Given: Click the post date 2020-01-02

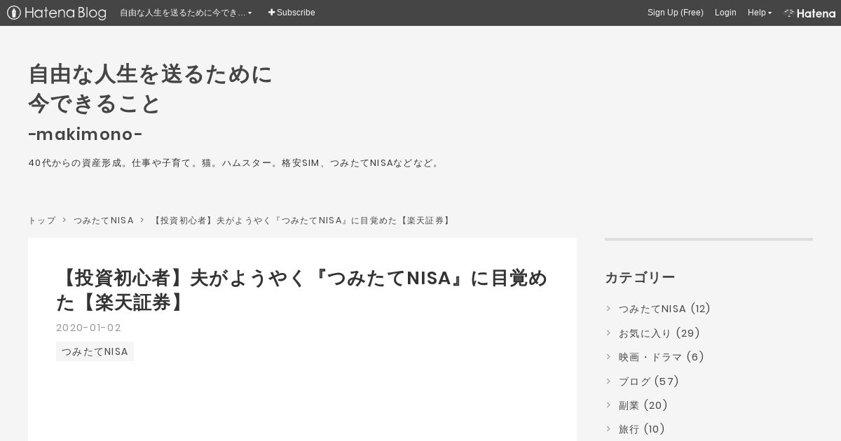Looking at the screenshot, I should coord(89,328).
